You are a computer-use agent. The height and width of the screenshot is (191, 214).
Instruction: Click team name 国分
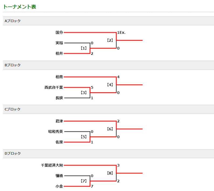click(x=59, y=33)
